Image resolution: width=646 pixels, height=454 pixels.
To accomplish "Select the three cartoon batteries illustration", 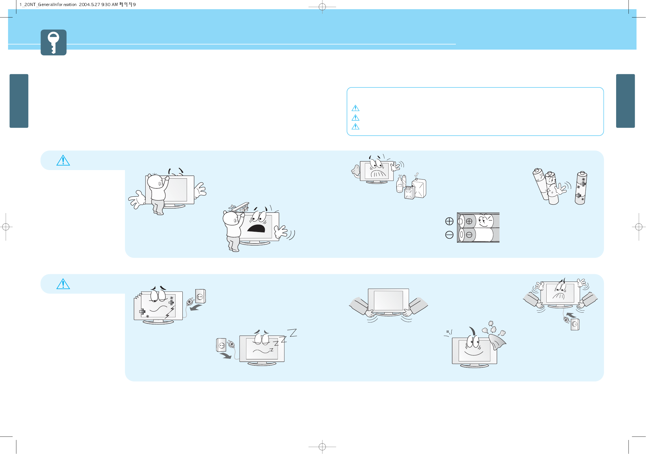I will tap(560, 186).
